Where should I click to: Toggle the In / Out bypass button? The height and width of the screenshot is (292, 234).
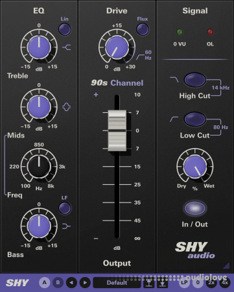[195, 208]
